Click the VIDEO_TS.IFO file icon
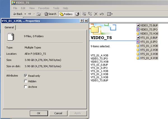This screenshot has width=168, height=119. click(x=138, y=29)
